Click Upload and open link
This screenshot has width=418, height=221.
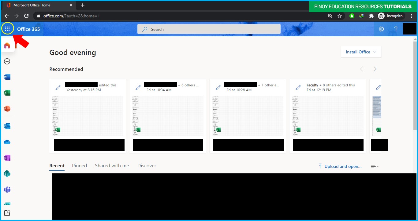click(340, 166)
